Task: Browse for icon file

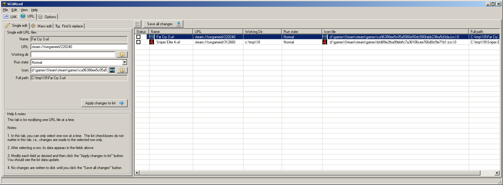Action: pos(122,70)
